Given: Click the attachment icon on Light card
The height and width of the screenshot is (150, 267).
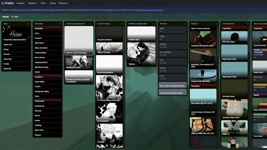Looking at the screenshot, I should tap(164, 63).
